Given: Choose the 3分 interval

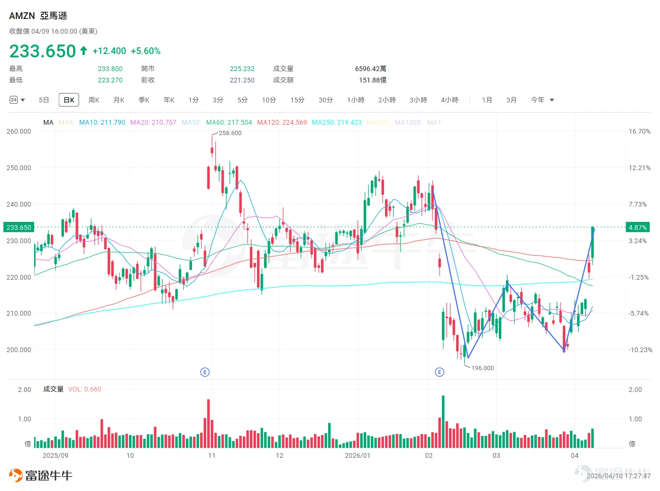Looking at the screenshot, I should 218,100.
